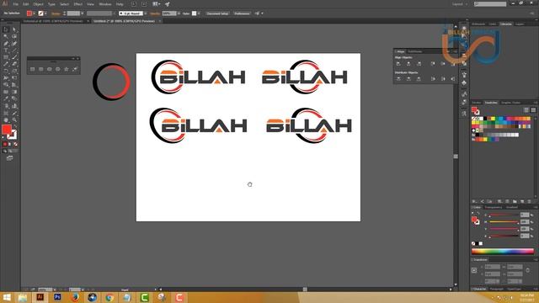Select the Eyedropper tool
Screen dimensions: 539x303
tap(6, 99)
